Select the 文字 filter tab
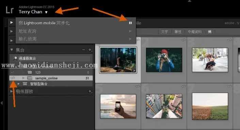Image resolution: width=240 pixels, height=130 pixels. pyautogui.click(x=164, y=32)
